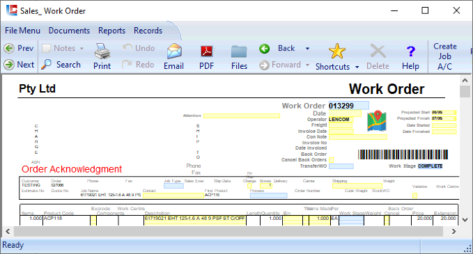Click the Boxes field showing 1

pyautogui.click(x=266, y=186)
